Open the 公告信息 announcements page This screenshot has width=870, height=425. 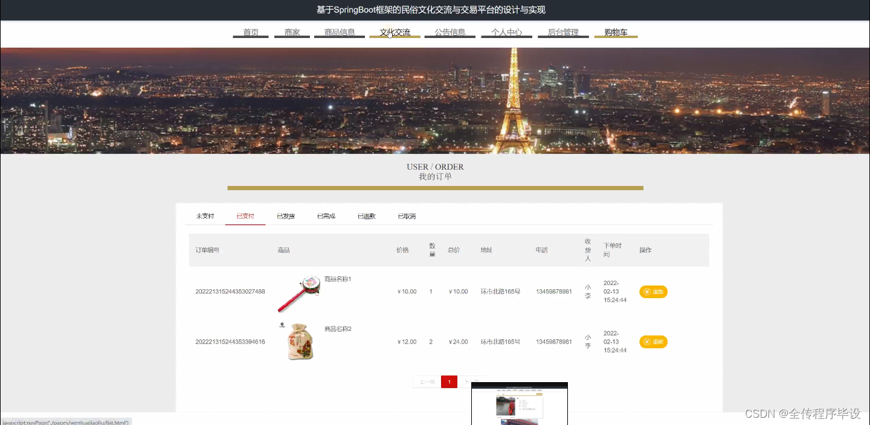(449, 33)
